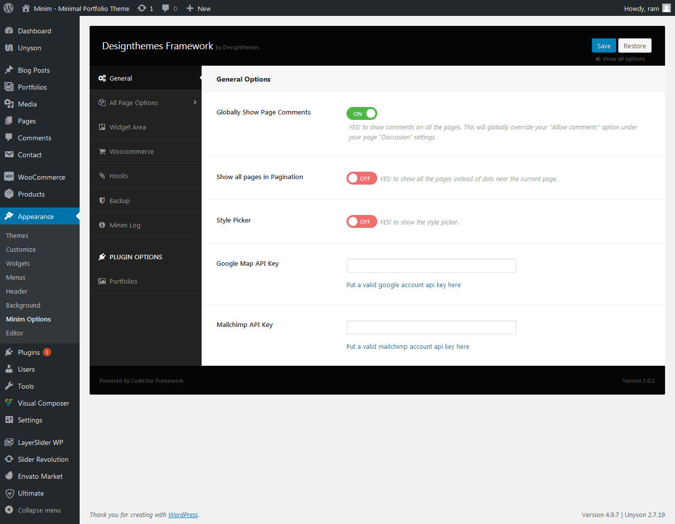Click the Ultimate shield icon
The width and height of the screenshot is (675, 524).
point(9,493)
